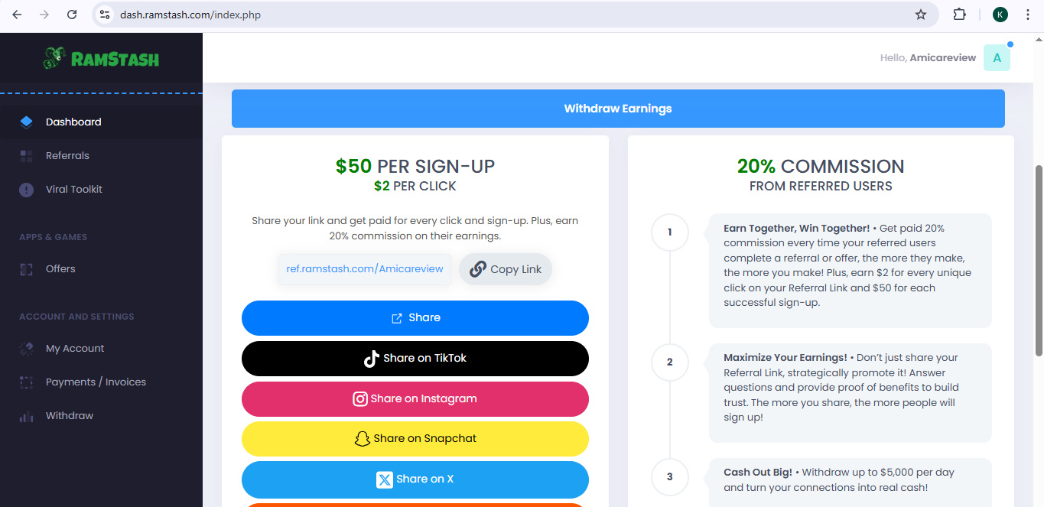Select the referral link text field

[365, 269]
